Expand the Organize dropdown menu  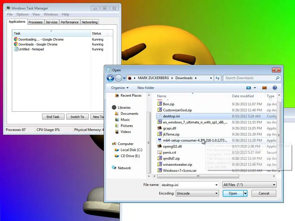(120, 88)
